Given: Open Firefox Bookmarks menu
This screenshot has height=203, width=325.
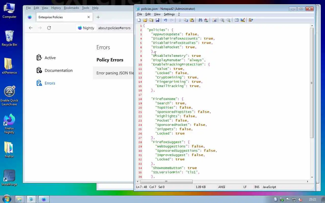Looking at the screenshot, I should point(71,8).
